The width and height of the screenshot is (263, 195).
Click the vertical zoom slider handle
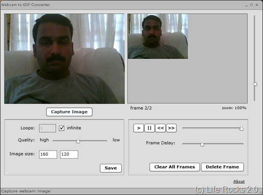pos(255,84)
